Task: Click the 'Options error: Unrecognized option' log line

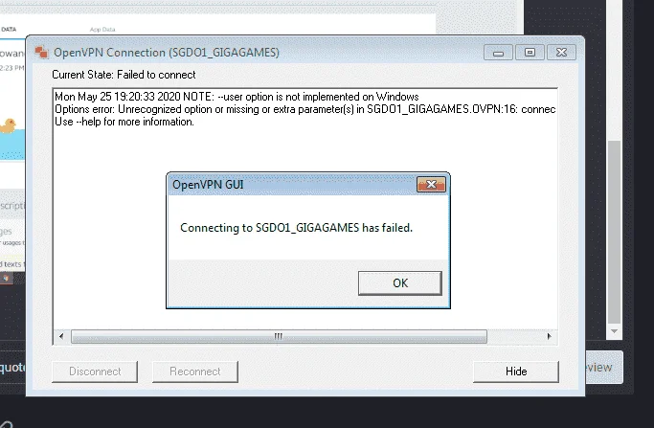Action: pos(304,109)
